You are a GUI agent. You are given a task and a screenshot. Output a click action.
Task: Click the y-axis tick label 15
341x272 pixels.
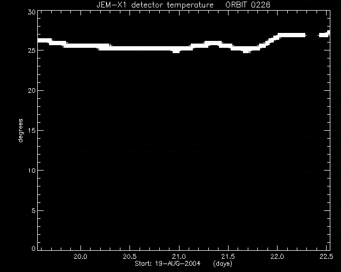[32, 131]
